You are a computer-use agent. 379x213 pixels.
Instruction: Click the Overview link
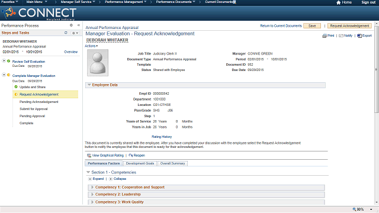(71, 52)
